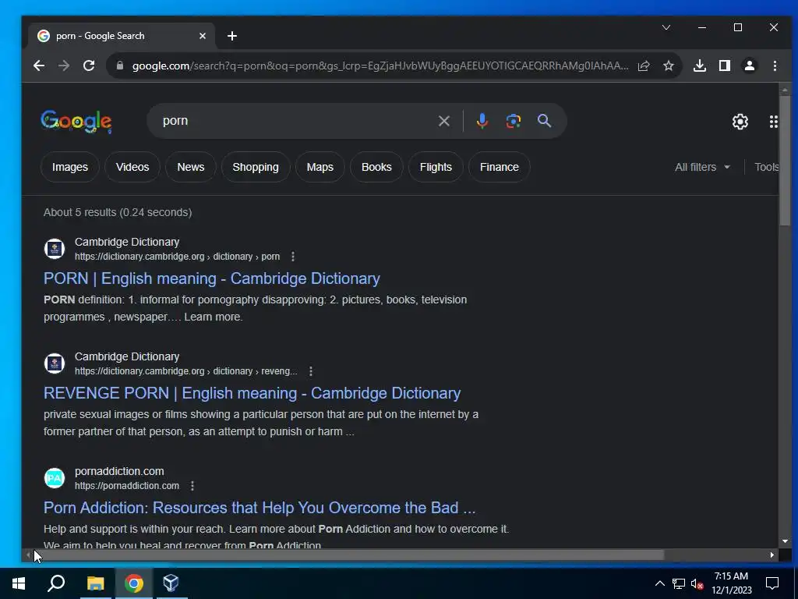The image size is (798, 599).
Task: Open the Windows notification center
Action: [x=772, y=583]
